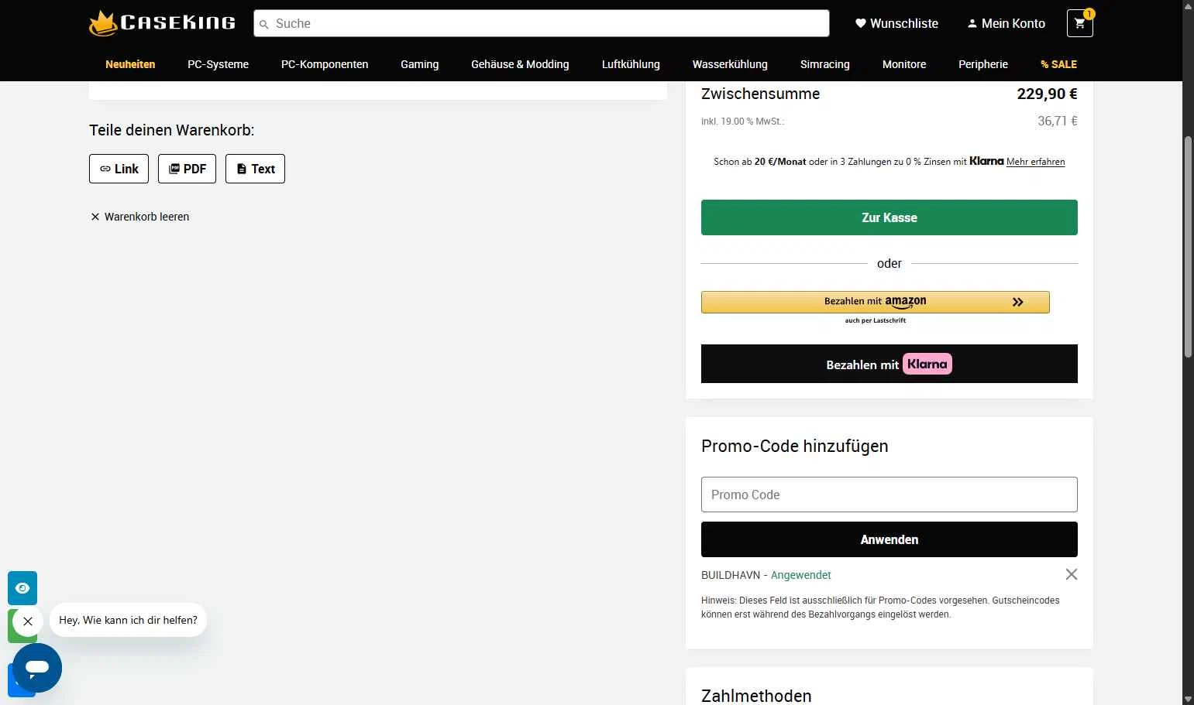Pay with Bezahlen mit amazon
The image size is (1194, 705).
876,302
